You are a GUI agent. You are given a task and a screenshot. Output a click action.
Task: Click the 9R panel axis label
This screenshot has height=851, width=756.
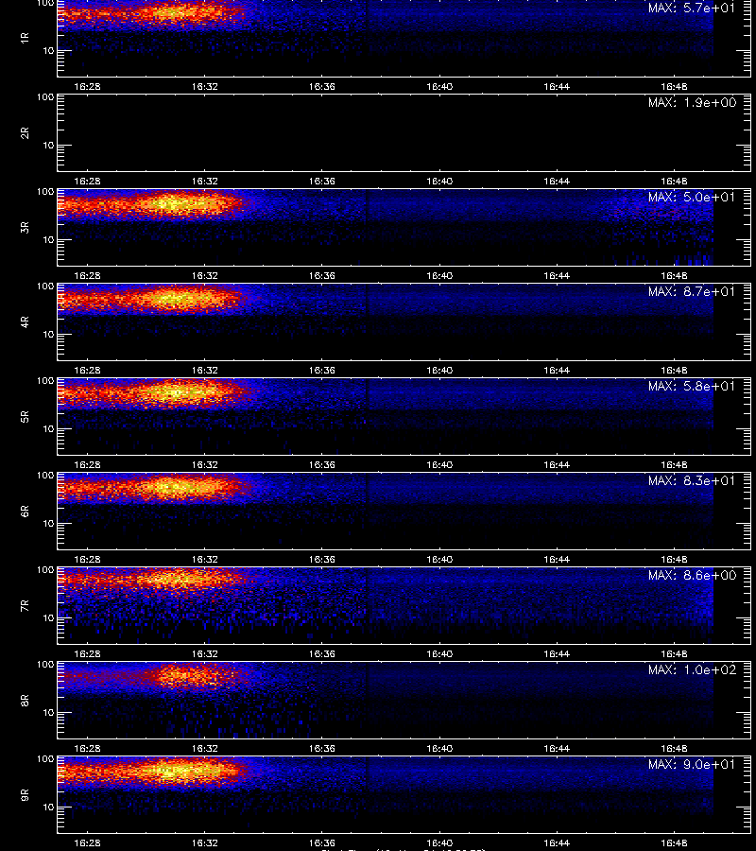25,795
